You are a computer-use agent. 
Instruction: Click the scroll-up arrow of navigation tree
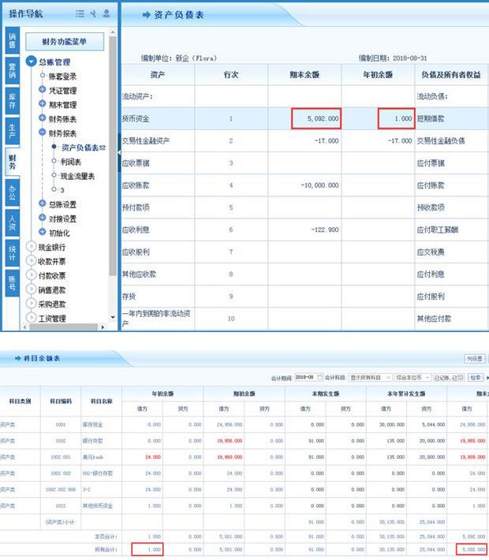coord(113,32)
